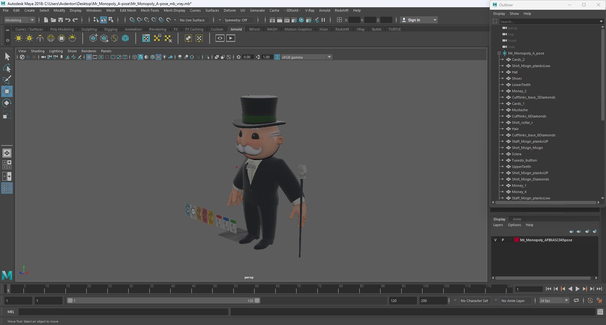Collapse the Mr_Monopoly_A_pose group
This screenshot has width=606, height=325.
[x=499, y=53]
